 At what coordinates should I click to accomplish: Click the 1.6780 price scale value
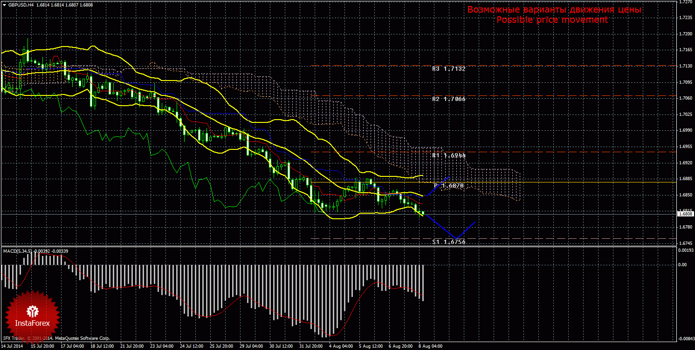(x=686, y=227)
